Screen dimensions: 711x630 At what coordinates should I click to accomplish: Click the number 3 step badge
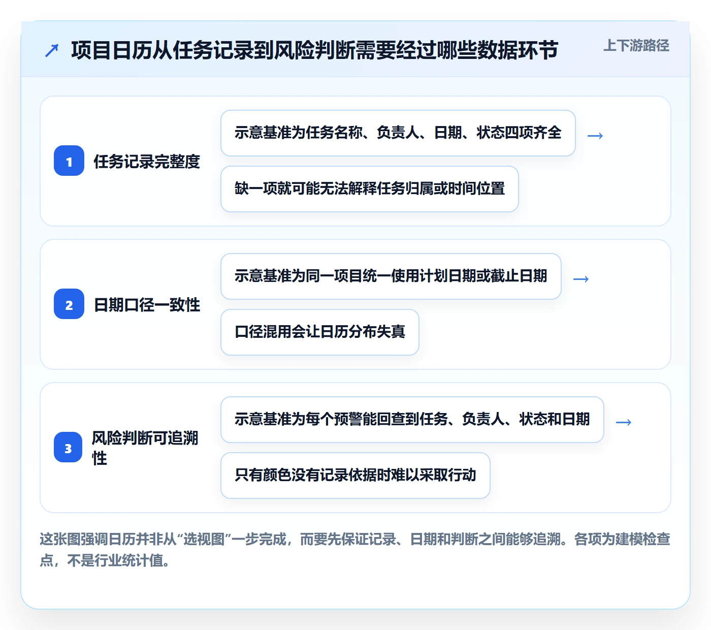(x=68, y=448)
